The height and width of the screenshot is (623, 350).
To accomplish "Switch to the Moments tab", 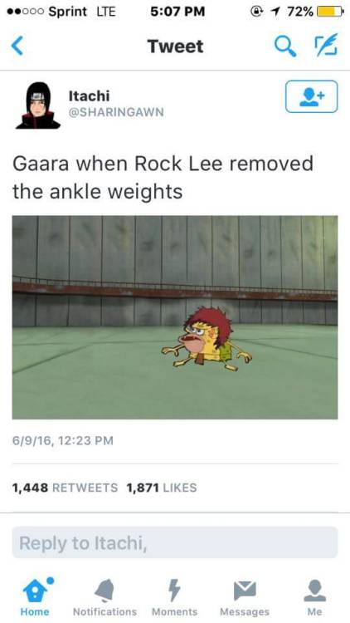I will [x=175, y=597].
